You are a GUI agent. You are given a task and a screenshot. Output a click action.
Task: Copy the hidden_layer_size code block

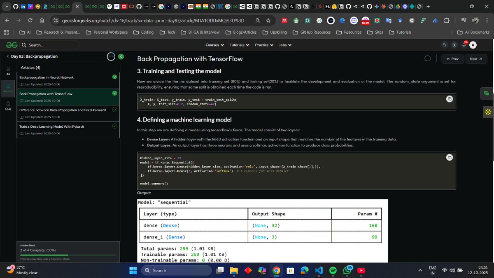click(450, 157)
